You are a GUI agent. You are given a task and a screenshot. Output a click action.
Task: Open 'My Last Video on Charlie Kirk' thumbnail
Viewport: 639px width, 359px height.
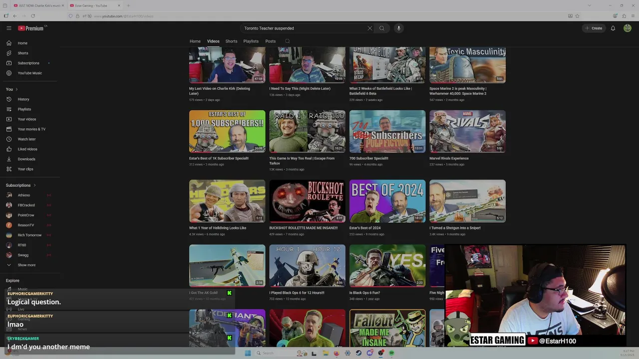pyautogui.click(x=227, y=65)
